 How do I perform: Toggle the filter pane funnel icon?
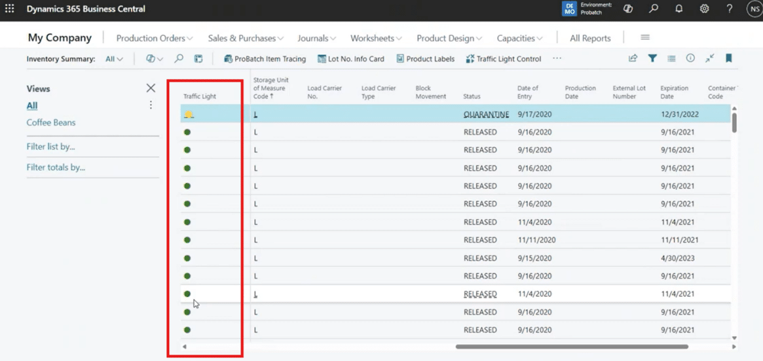tap(652, 58)
